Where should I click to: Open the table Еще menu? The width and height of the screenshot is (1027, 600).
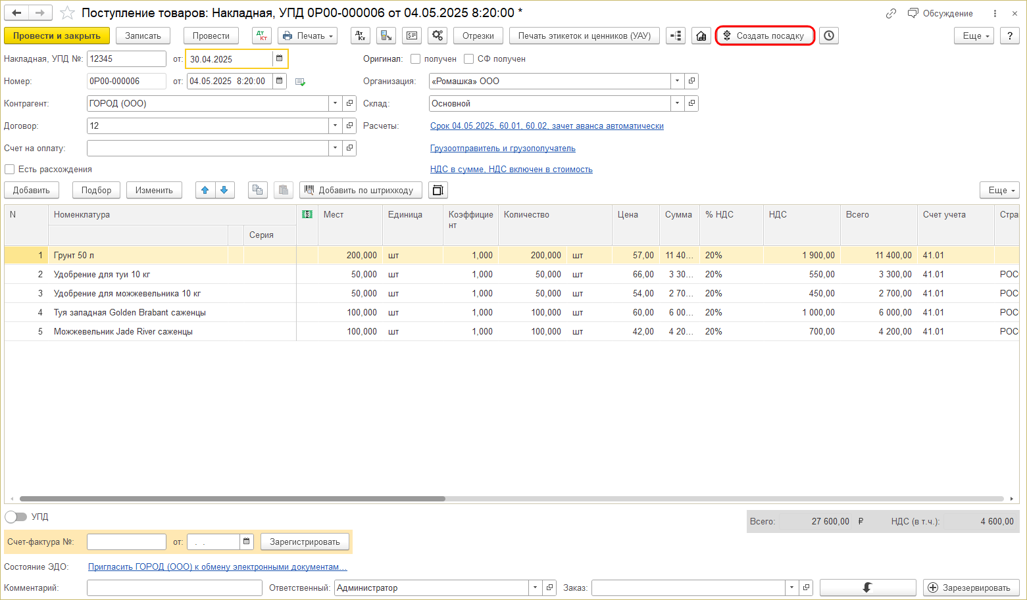[999, 191]
